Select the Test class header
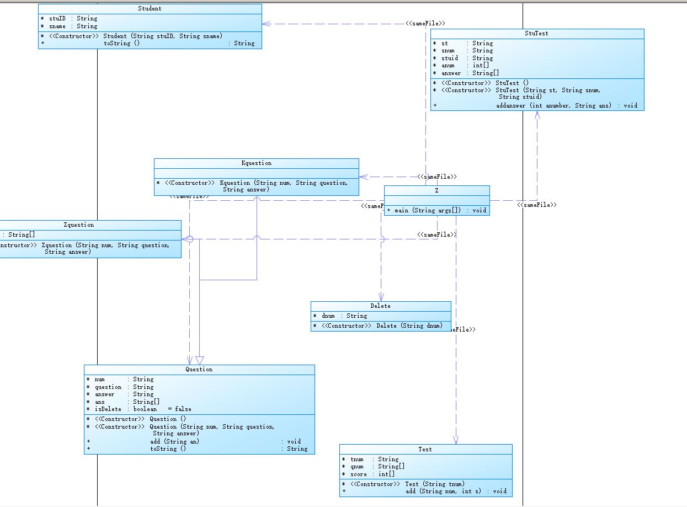 [x=425, y=450]
